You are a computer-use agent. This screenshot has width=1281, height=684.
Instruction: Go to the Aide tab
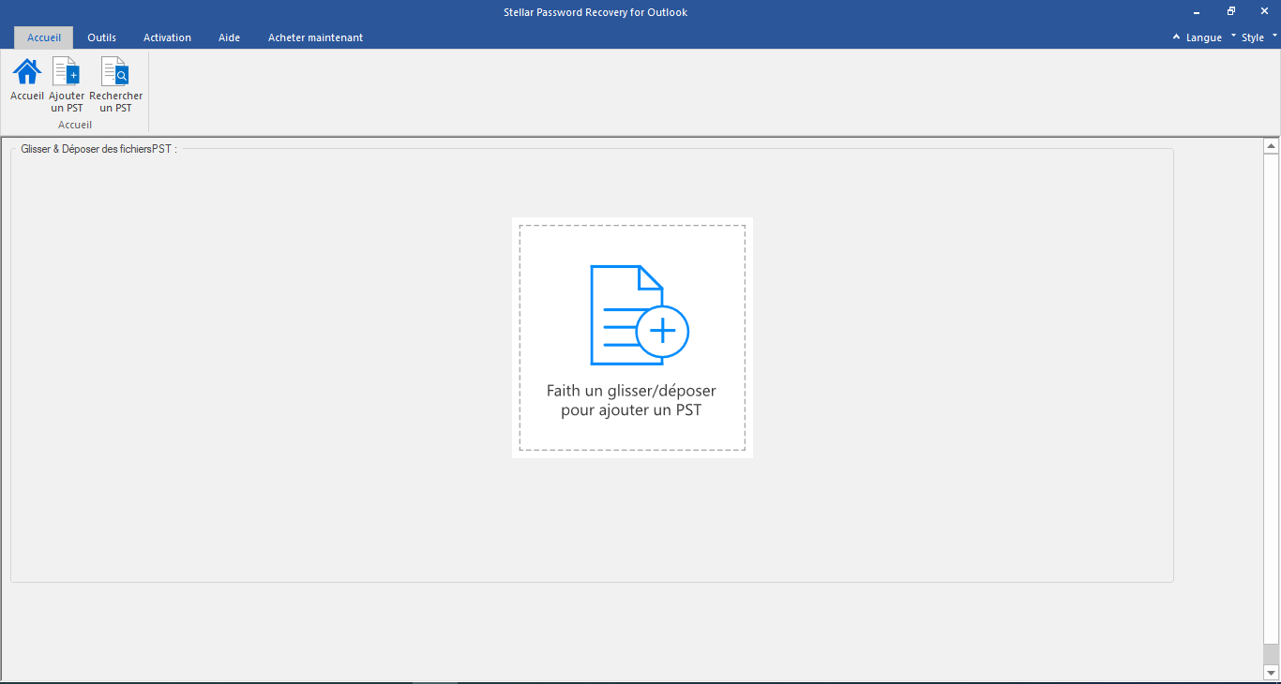(229, 37)
